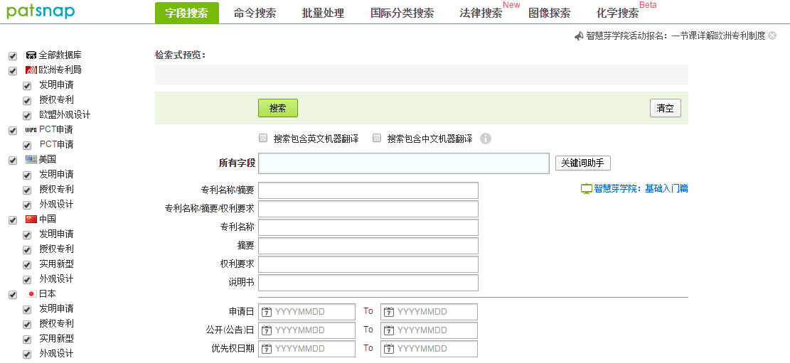Uncheck the 全部数据库 checkbox
This screenshot has width=790, height=363.
[12, 55]
